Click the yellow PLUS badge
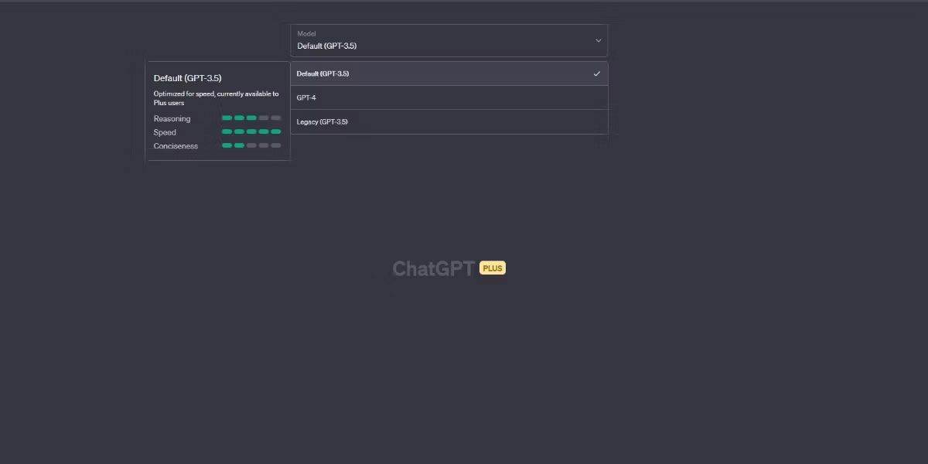The height and width of the screenshot is (464, 928). [493, 268]
